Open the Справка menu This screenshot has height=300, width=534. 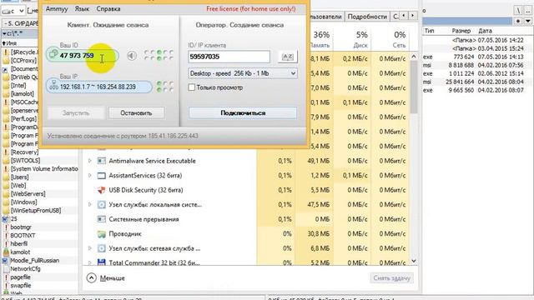point(108,9)
